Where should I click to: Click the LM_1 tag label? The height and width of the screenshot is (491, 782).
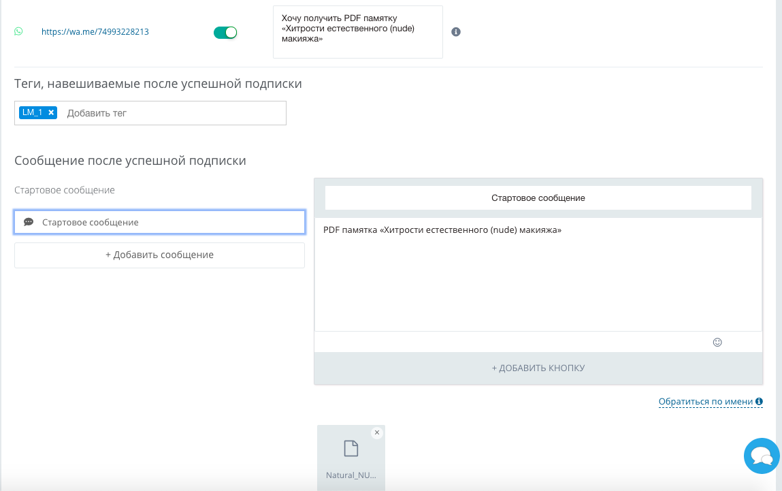pos(33,113)
